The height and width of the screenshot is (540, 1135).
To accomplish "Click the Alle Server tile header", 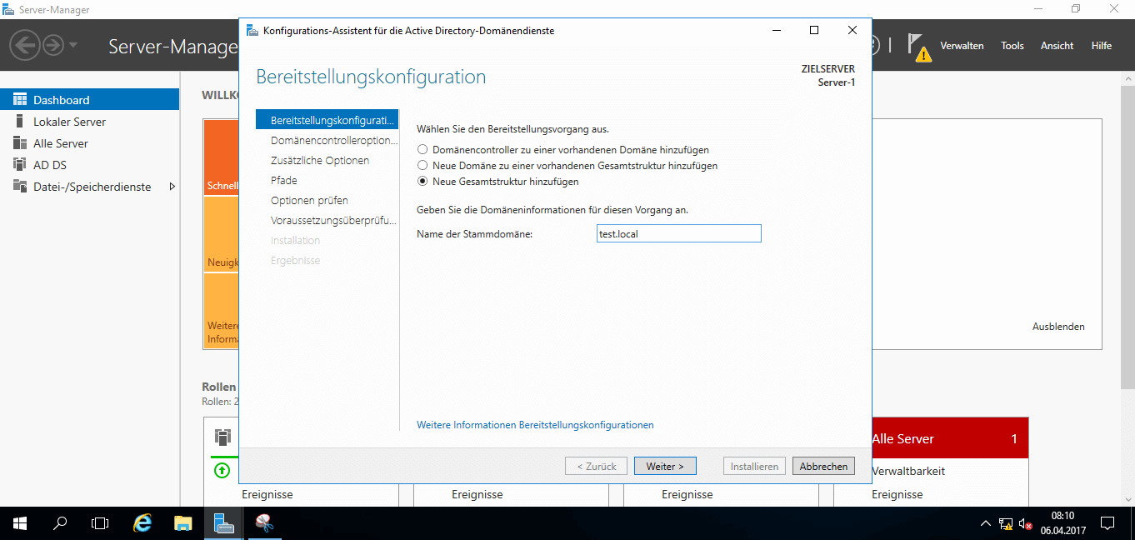I will coord(950,438).
